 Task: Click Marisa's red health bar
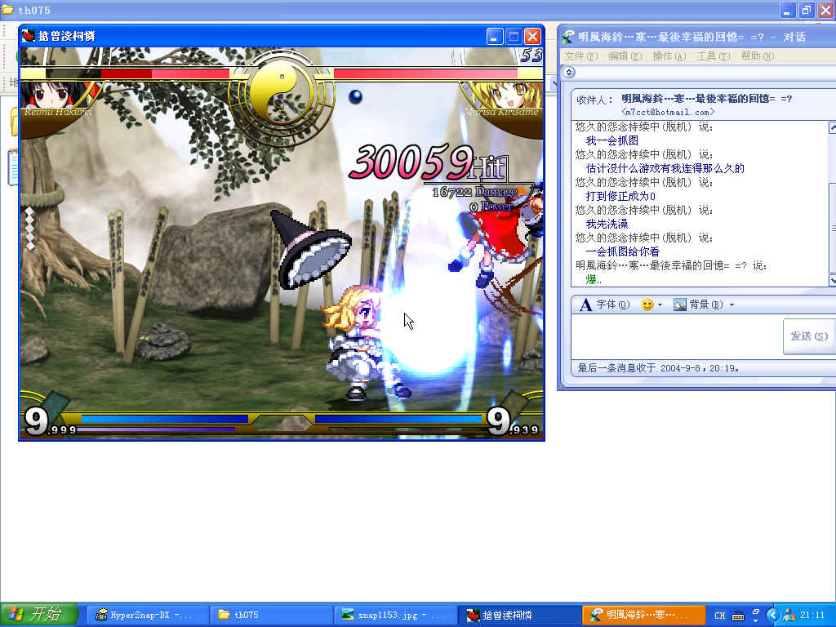(x=425, y=73)
